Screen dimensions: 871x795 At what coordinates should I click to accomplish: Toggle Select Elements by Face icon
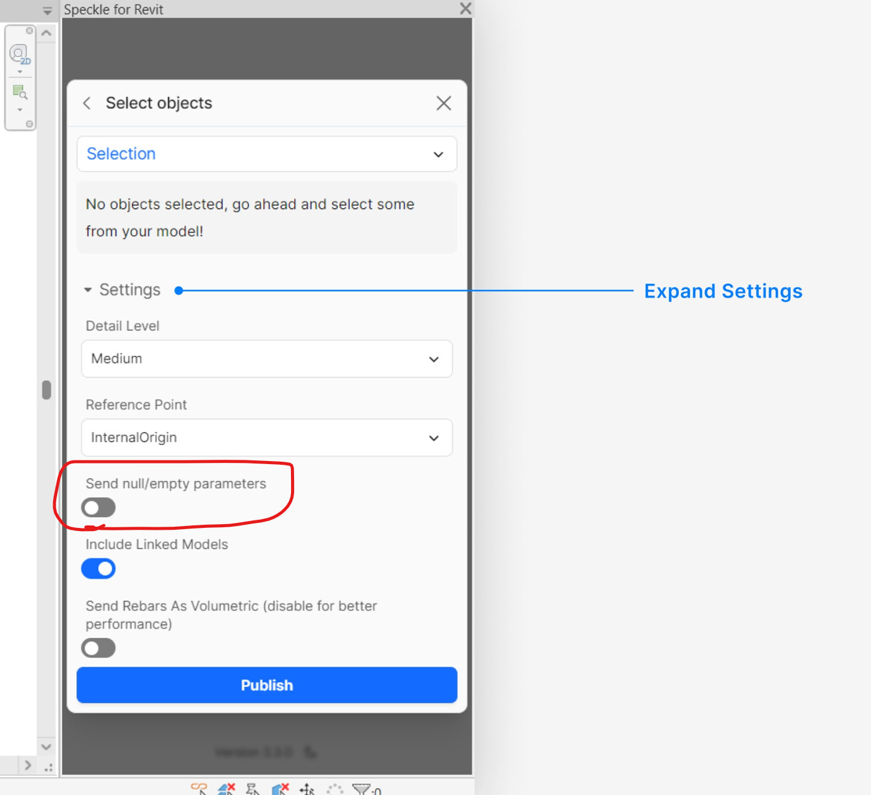280,789
